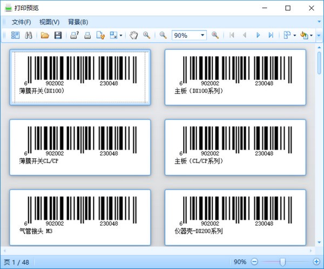This screenshot has height=269, width=324.
Task: Click the multiple pages layout icon
Action: pyautogui.click(x=287, y=35)
